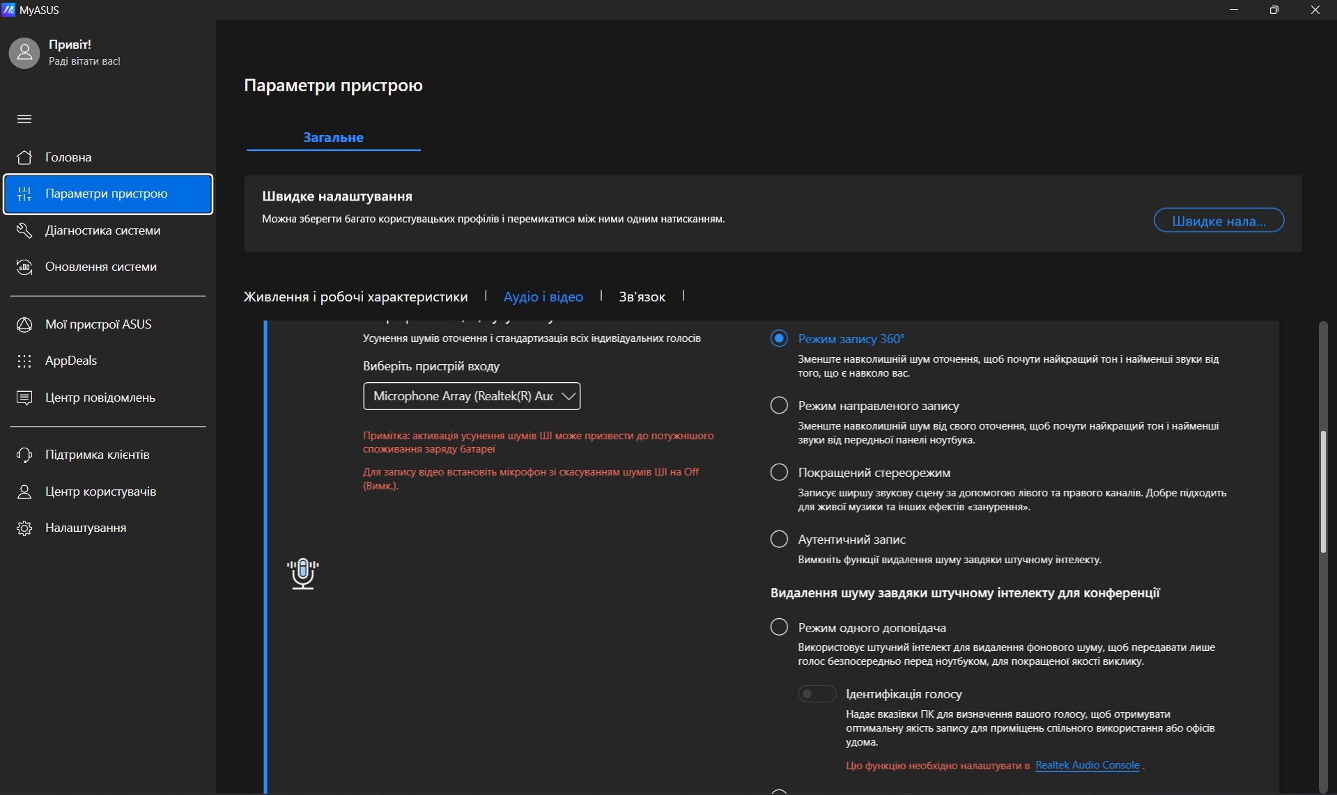Expand the Microphone Array input device dropdown
The image size is (1337, 795).
[472, 396]
